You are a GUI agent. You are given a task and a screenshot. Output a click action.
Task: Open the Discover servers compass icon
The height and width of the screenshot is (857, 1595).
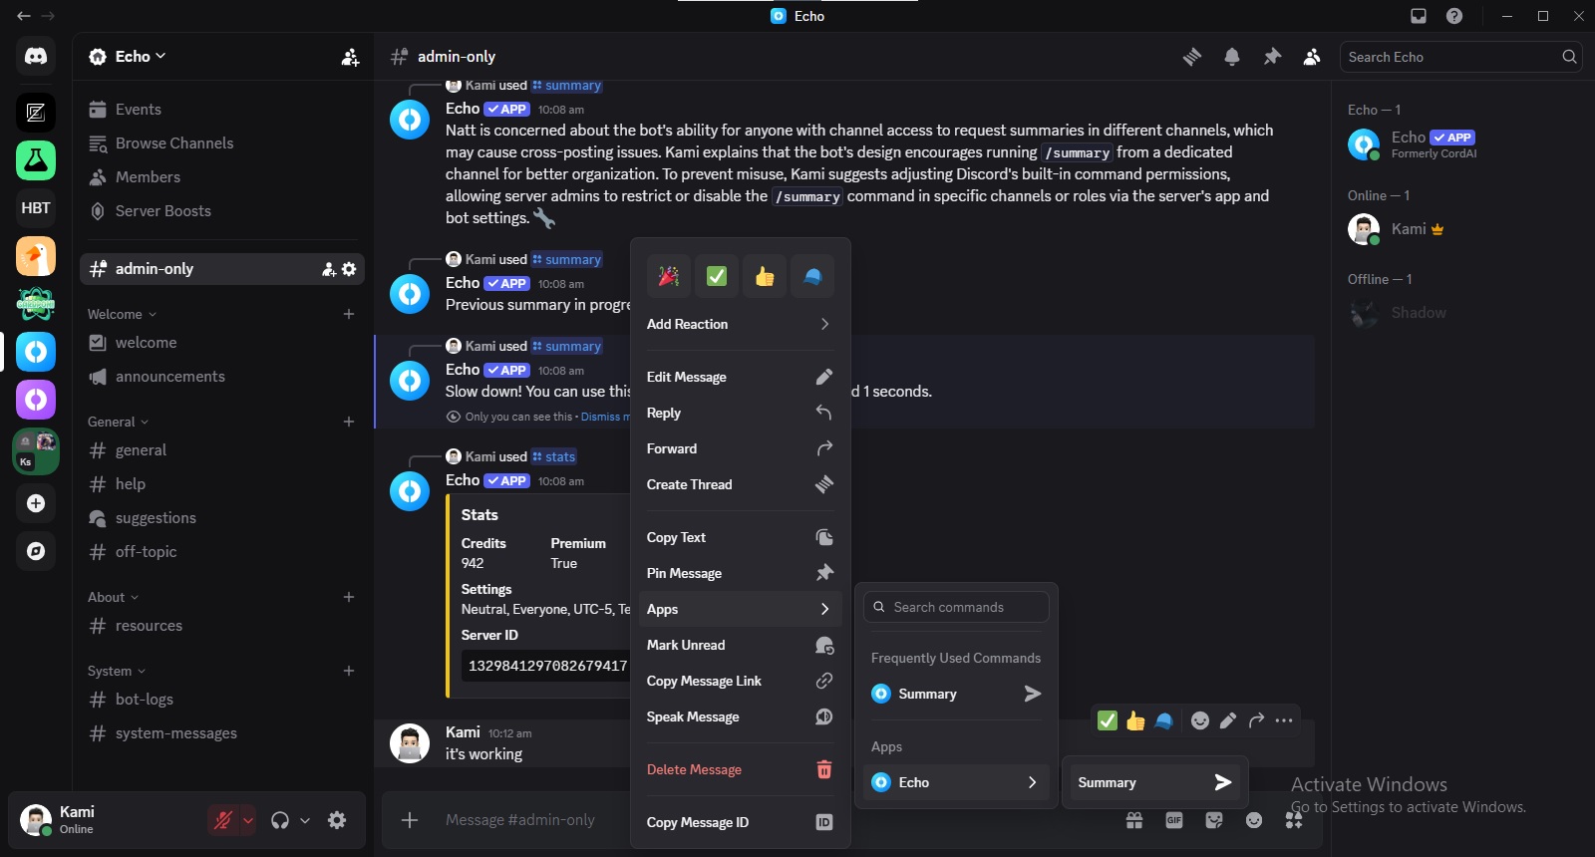tap(36, 551)
